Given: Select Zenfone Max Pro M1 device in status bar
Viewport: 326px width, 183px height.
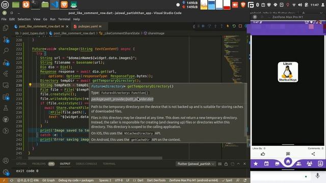Looking at the screenshot, I should (x=194, y=180).
